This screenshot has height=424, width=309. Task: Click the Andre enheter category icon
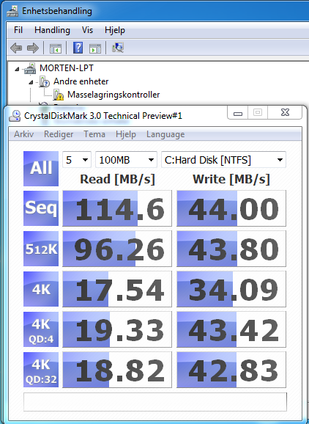[x=44, y=81]
